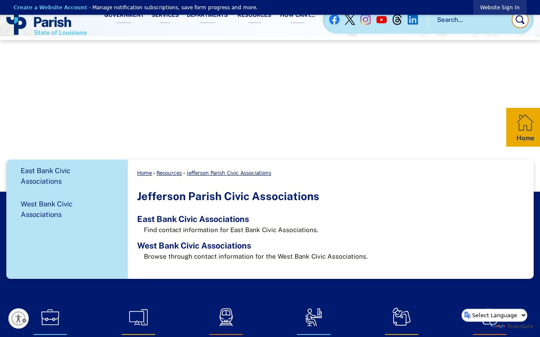Click the briefcase icon in the footer row

50,317
